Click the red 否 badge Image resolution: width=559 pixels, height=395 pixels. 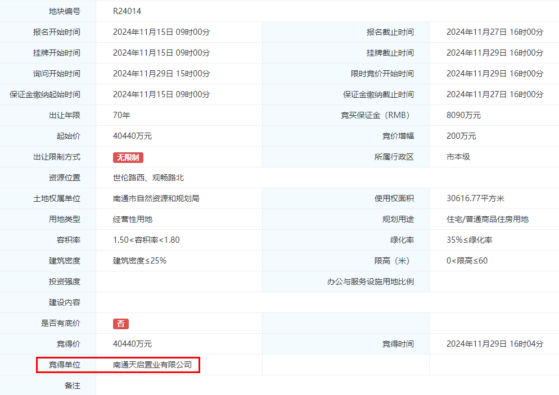click(121, 324)
